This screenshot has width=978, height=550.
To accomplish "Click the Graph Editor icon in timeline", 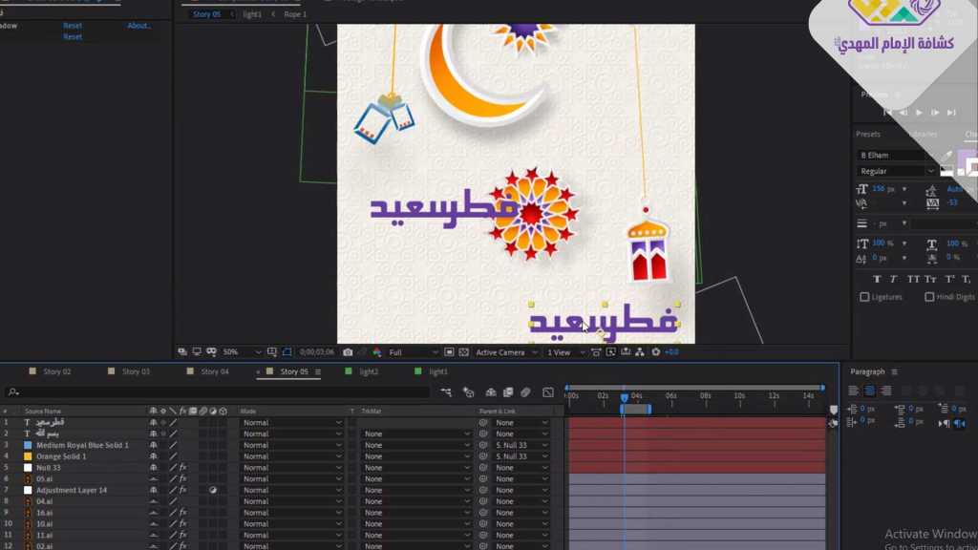I will coord(548,392).
